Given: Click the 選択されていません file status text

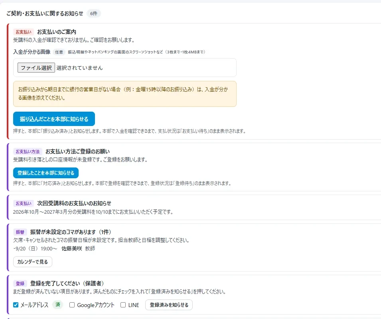Looking at the screenshot, I should click(x=80, y=68).
